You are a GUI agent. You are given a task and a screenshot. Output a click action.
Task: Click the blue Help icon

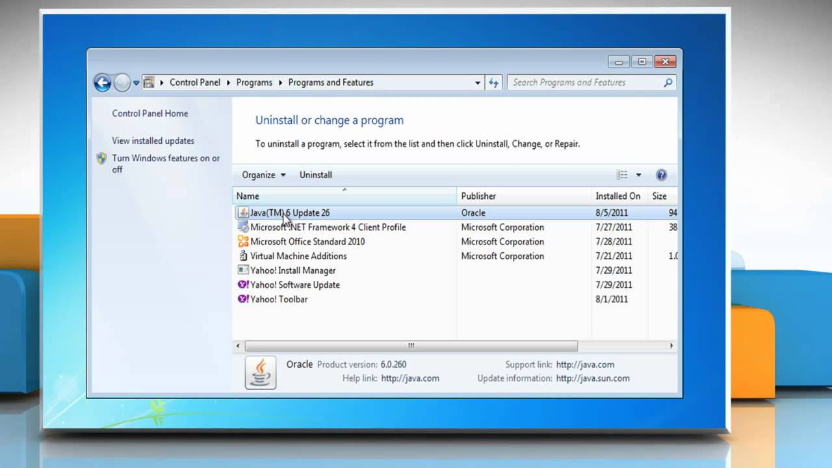(x=661, y=175)
